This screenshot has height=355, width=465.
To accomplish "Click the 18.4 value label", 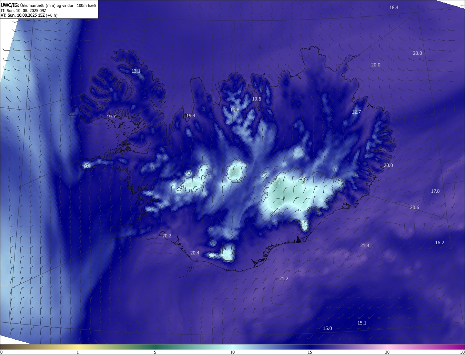I will [394, 8].
